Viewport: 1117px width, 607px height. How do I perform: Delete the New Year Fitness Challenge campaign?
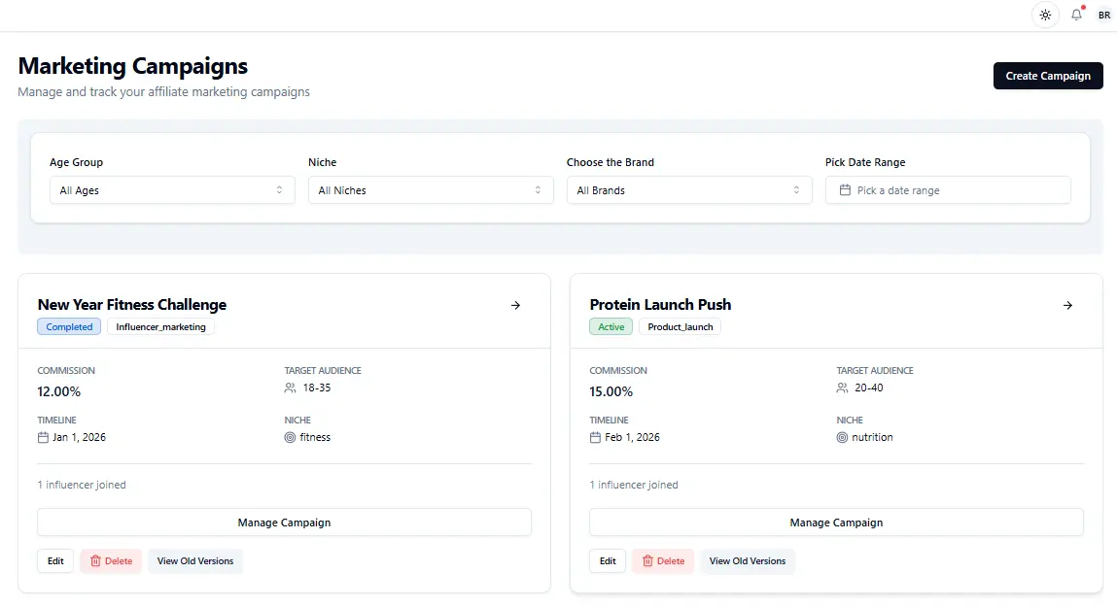click(111, 560)
